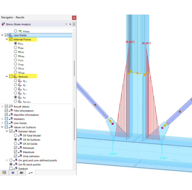The width and height of the screenshot is (192, 190).
Task: Select the εMises radio button
Action: coord(15,31)
